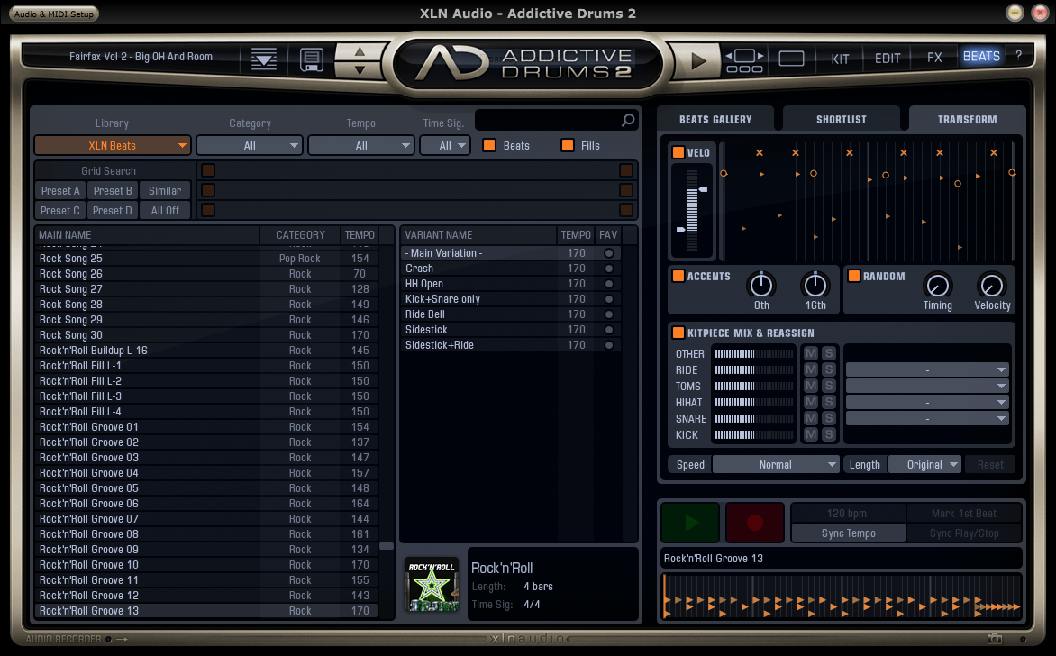Open the Shortlist tab

pyautogui.click(x=842, y=119)
